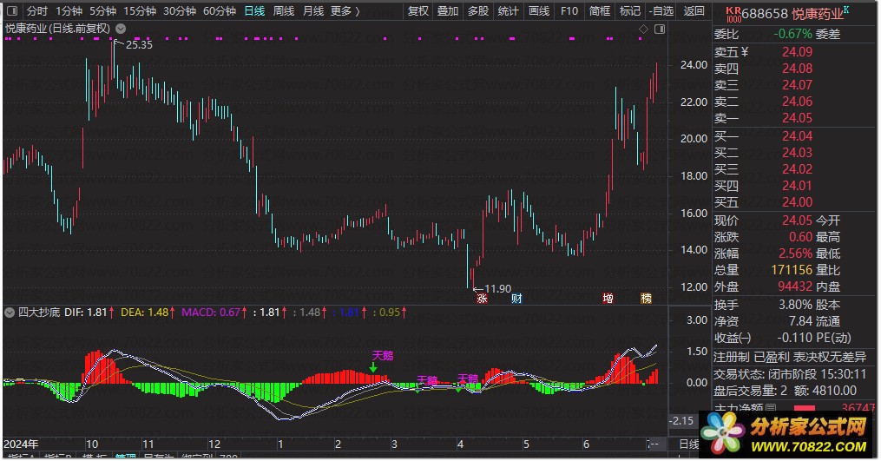Click the 总量 value 171156

pyautogui.click(x=792, y=270)
